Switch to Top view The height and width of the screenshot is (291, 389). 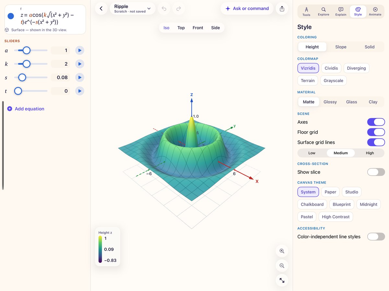pos(181,28)
